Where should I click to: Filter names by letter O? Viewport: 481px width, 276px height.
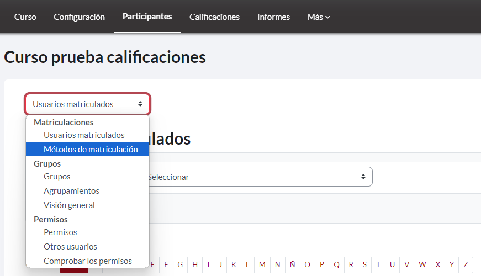pyautogui.click(x=308, y=264)
